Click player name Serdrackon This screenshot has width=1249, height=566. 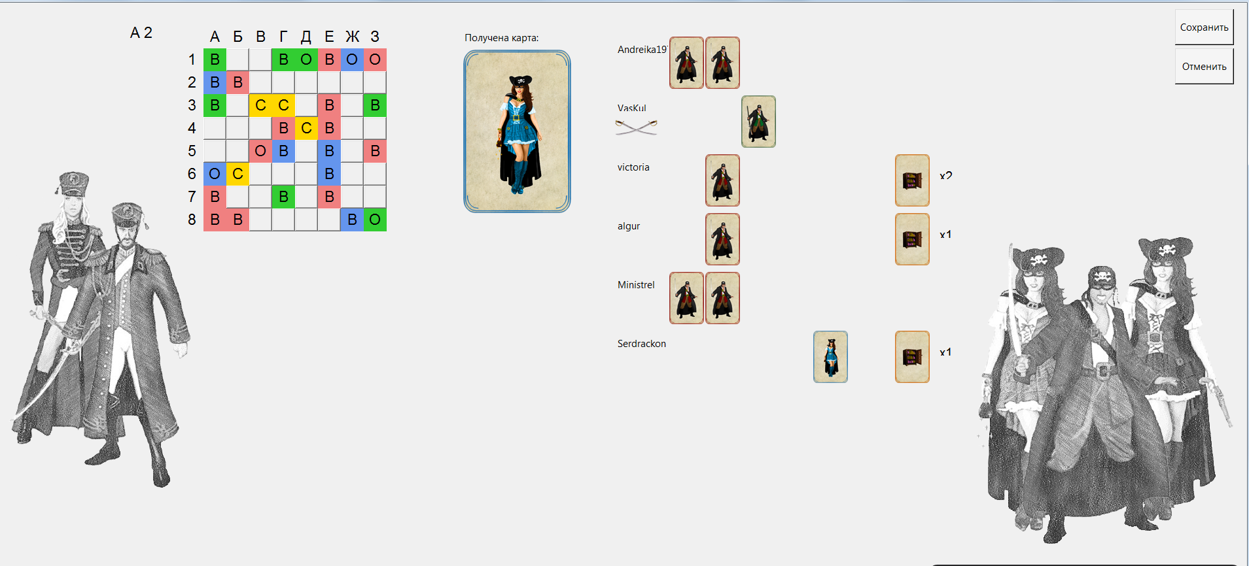click(642, 344)
